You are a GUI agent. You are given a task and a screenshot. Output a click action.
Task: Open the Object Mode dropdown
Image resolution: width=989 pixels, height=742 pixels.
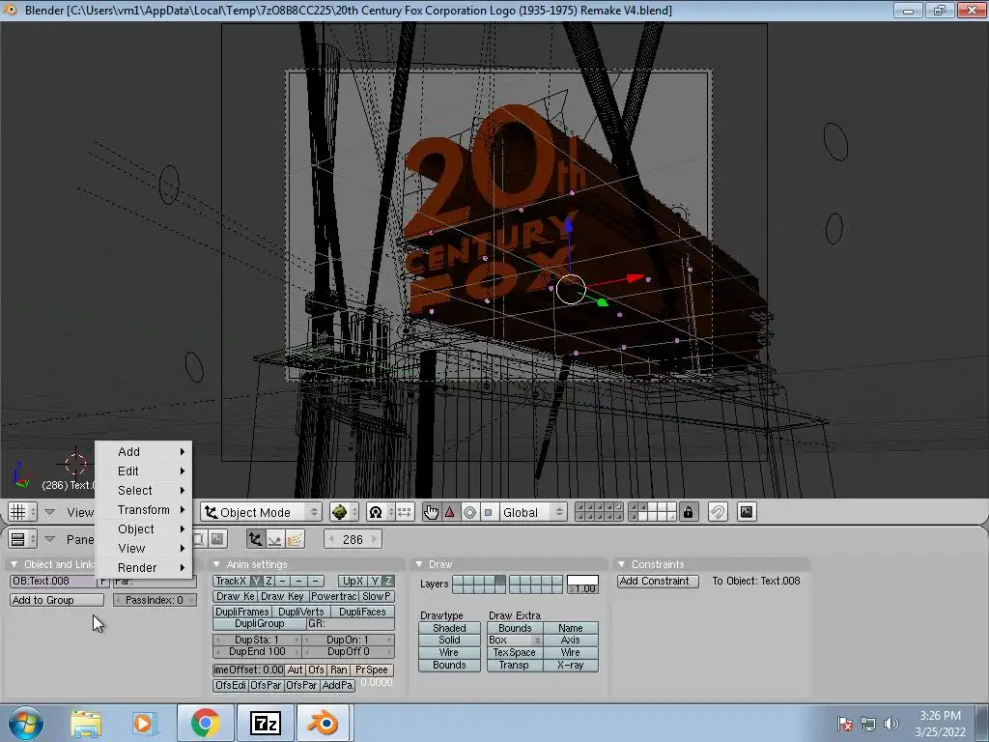point(261,512)
